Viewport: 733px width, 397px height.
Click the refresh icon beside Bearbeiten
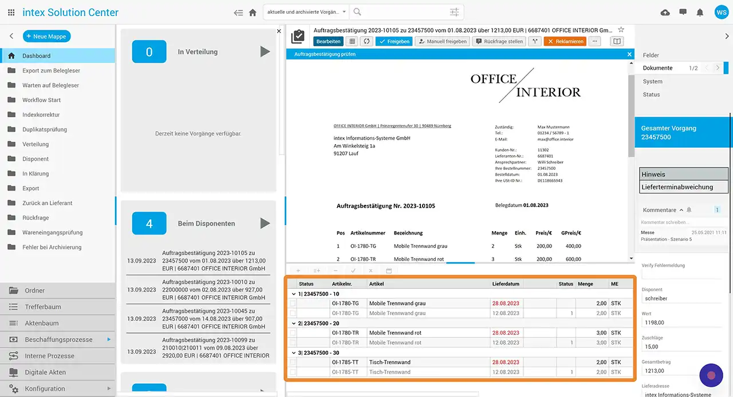point(366,41)
